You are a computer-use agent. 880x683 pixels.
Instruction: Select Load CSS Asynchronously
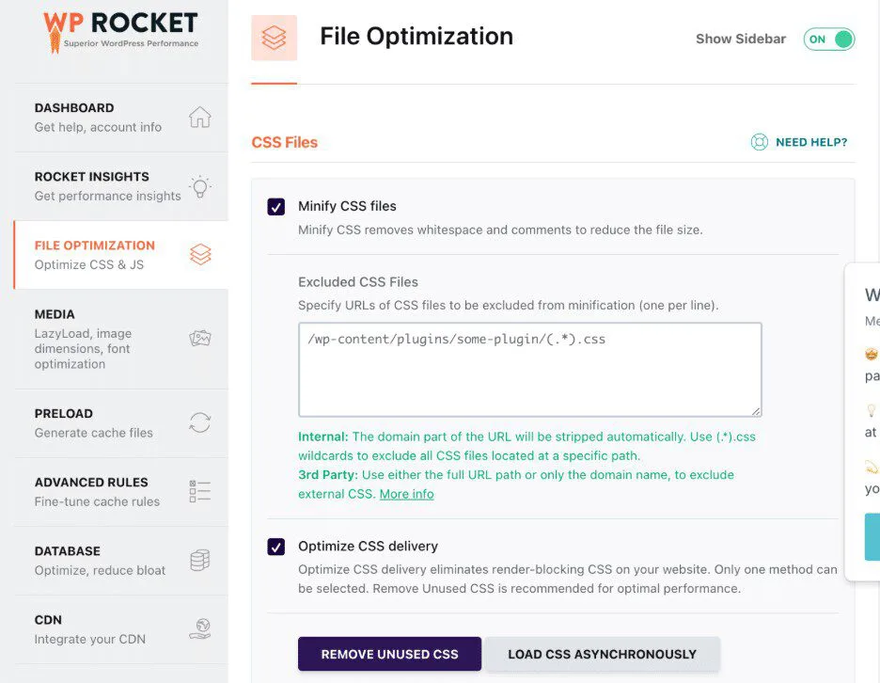tap(600, 653)
